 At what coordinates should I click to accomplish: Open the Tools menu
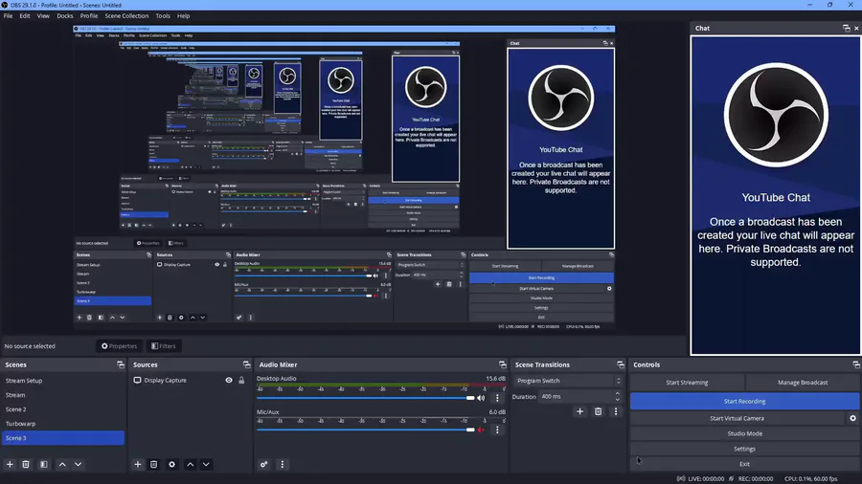click(163, 16)
